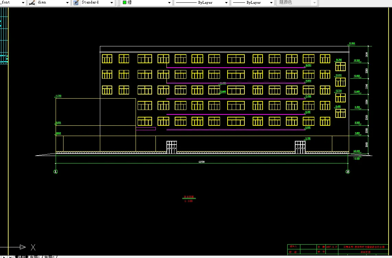Select the small magenta rectangle near left annex

146,128
